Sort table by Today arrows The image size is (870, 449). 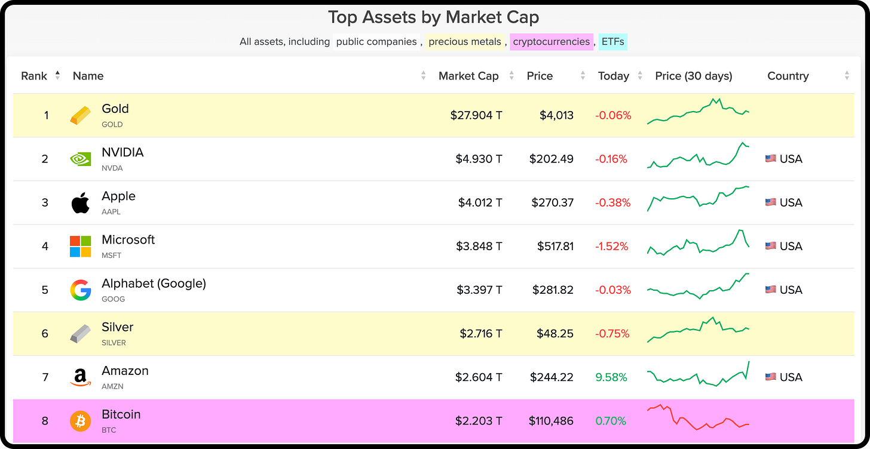(x=640, y=76)
